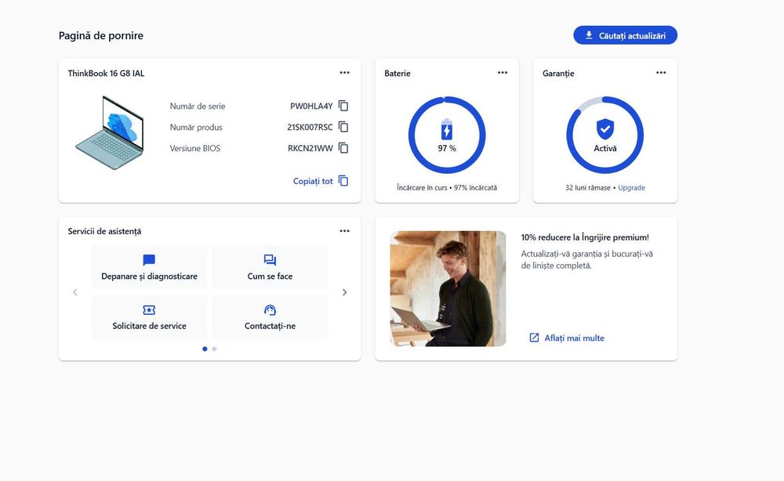The height and width of the screenshot is (481, 784).
Task: Click the Copiați tot link
Action: [321, 181]
